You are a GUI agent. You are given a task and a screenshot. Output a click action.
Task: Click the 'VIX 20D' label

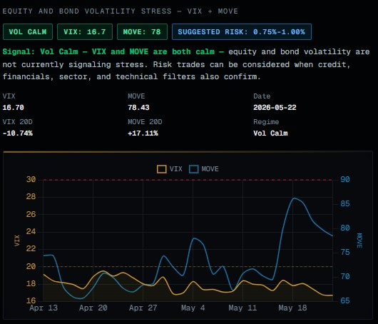point(18,122)
